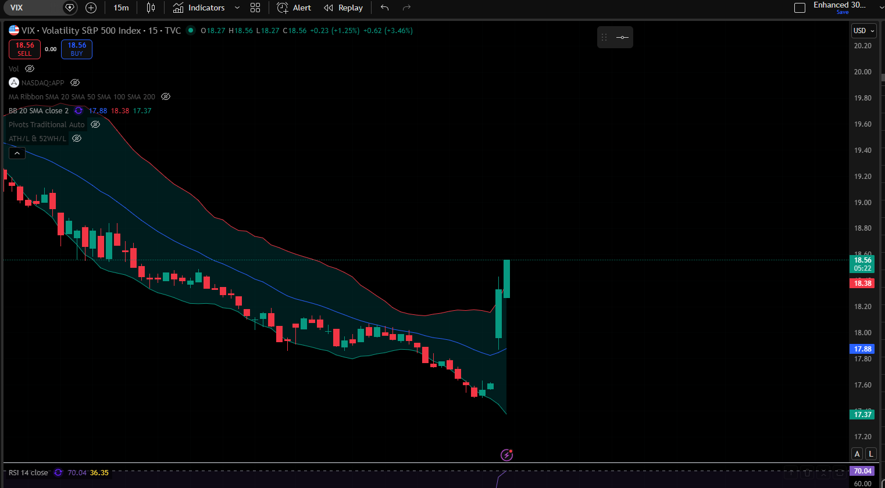Click the BB indicator purple refresh icon
This screenshot has width=885, height=488.
pyautogui.click(x=78, y=110)
